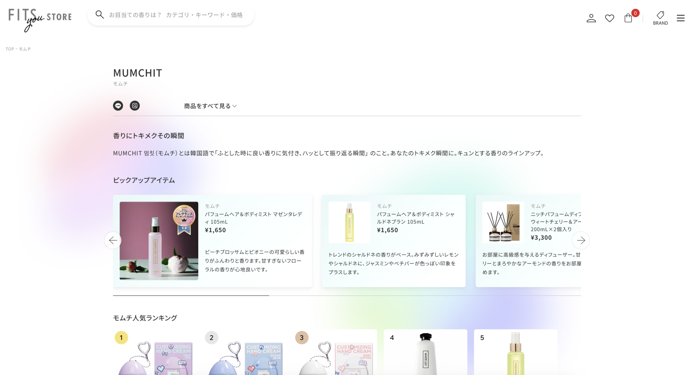694x375 pixels.
Task: Click the TOP breadcrumb link
Action: coord(10,49)
